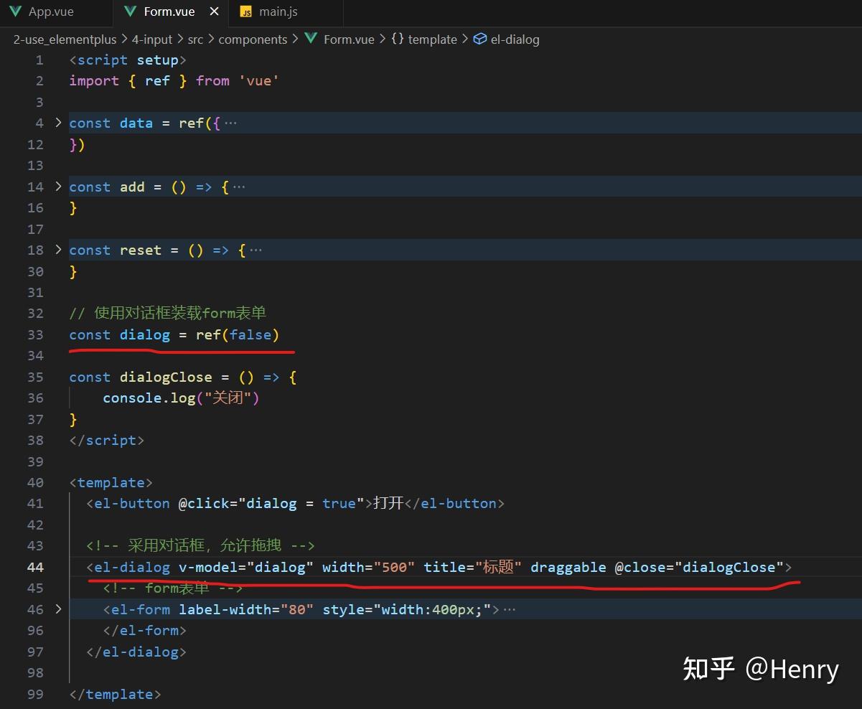This screenshot has height=709, width=862.
Task: Click the curly-braces icon before template breadcrumb
Action: (397, 39)
